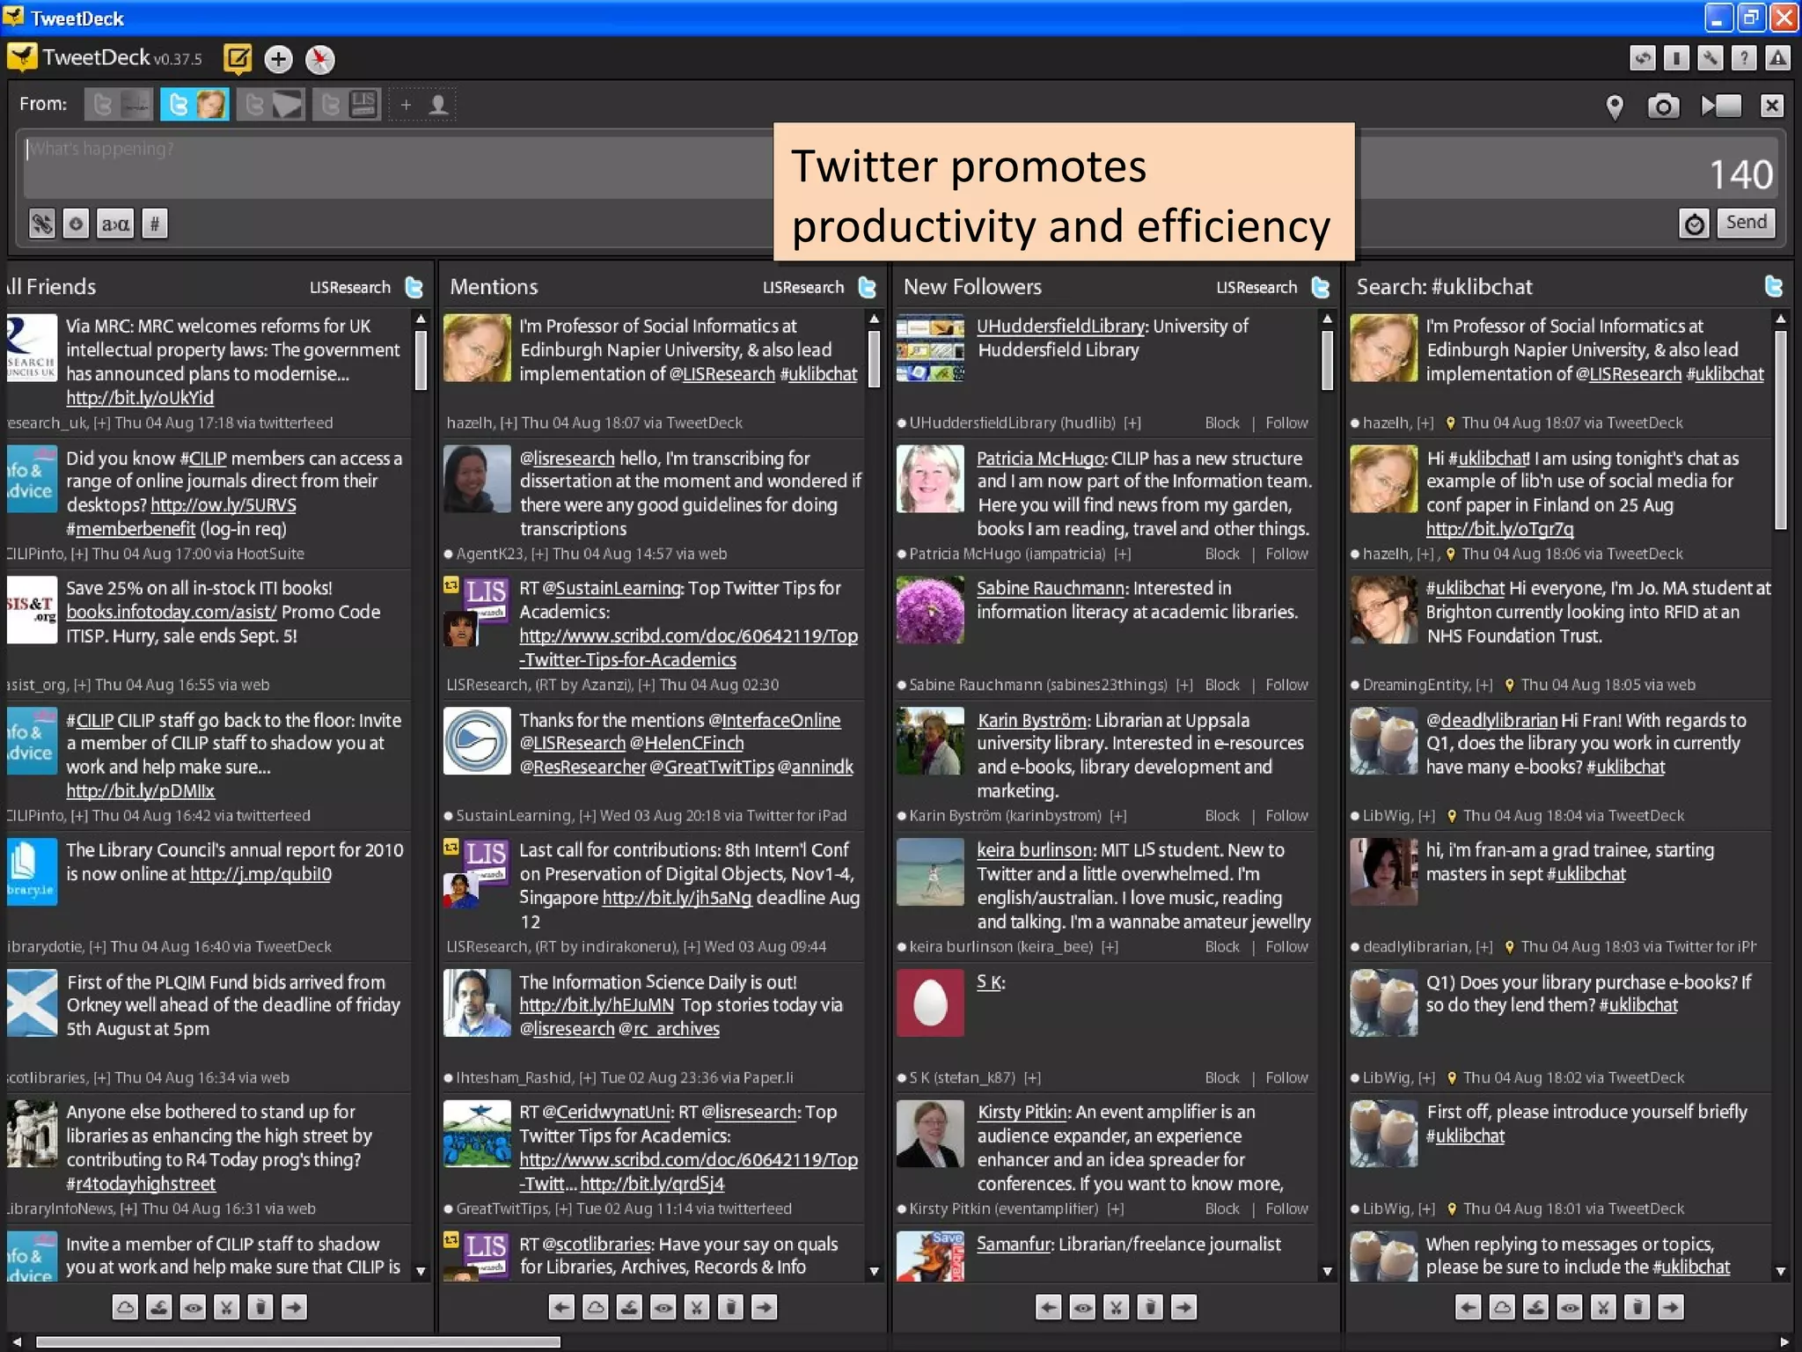Move #uklibchat search column right
1802x1352 pixels.
[1671, 1307]
